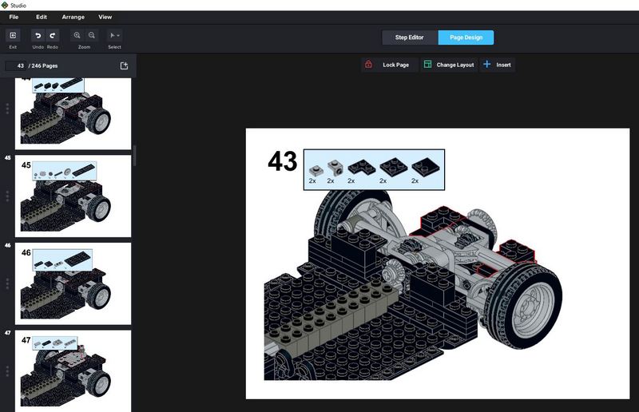Click the '/ 246 Pages' label
This screenshot has width=639, height=412.
43,65
